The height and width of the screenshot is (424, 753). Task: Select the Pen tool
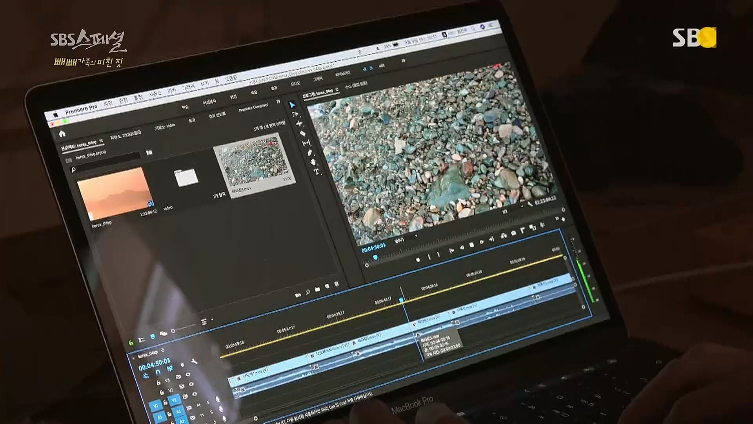pos(309,153)
